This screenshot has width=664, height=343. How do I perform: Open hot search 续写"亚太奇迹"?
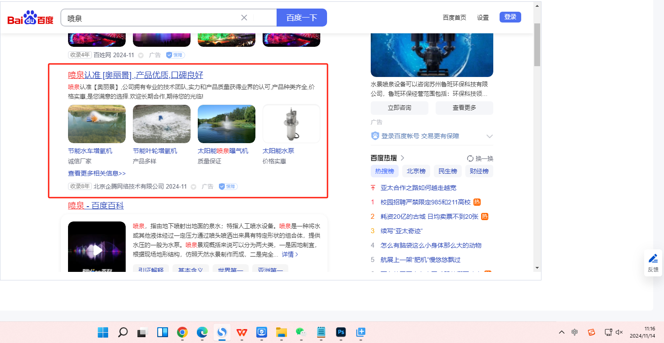point(402,231)
